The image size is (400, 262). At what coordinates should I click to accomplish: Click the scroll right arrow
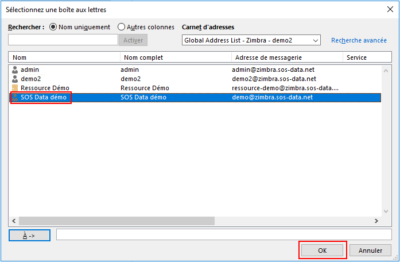[376, 221]
